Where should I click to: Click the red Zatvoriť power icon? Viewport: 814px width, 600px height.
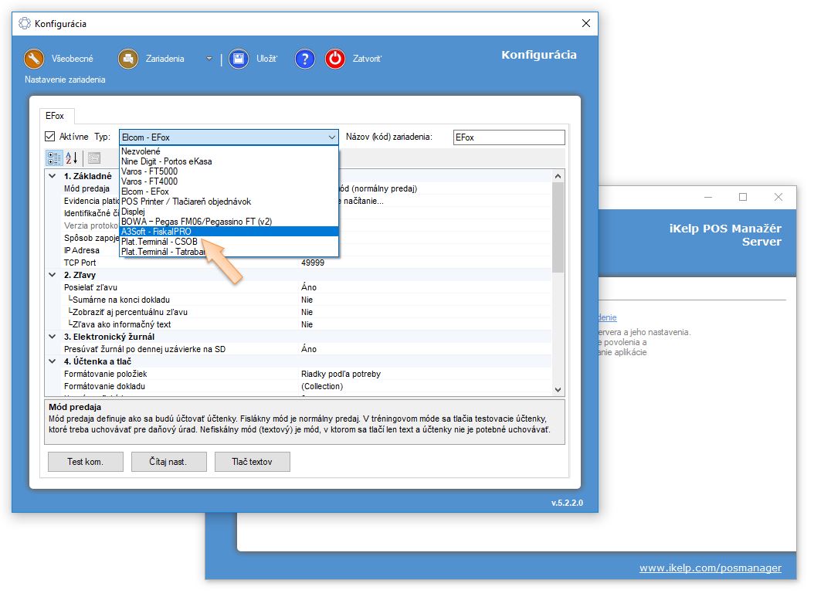(335, 59)
